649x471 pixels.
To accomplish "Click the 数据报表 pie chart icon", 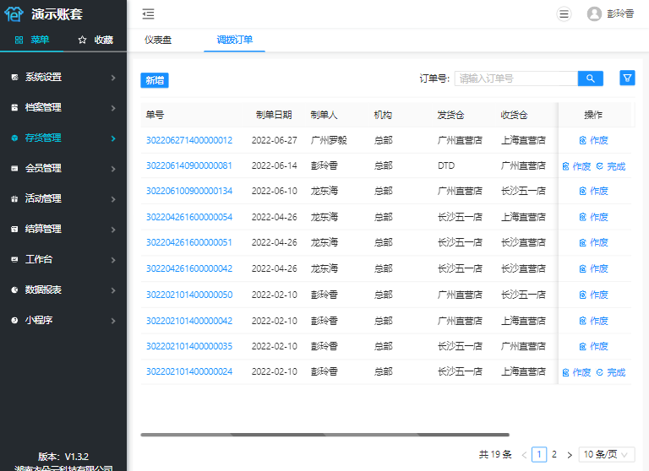I will click(15, 290).
